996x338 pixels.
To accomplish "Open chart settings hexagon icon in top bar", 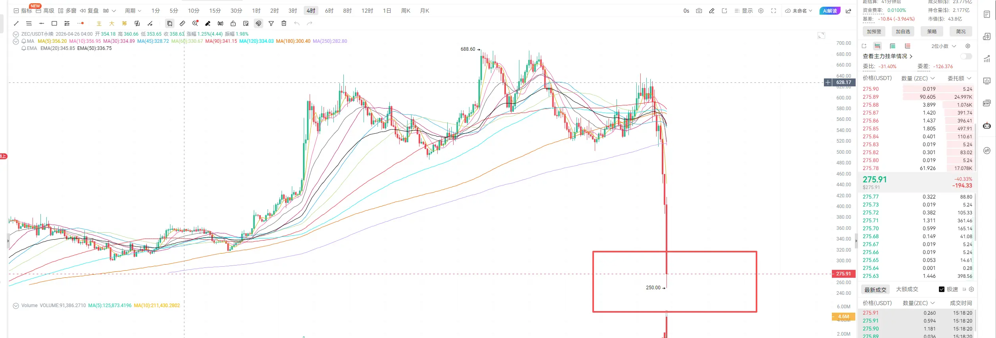I will point(761,11).
